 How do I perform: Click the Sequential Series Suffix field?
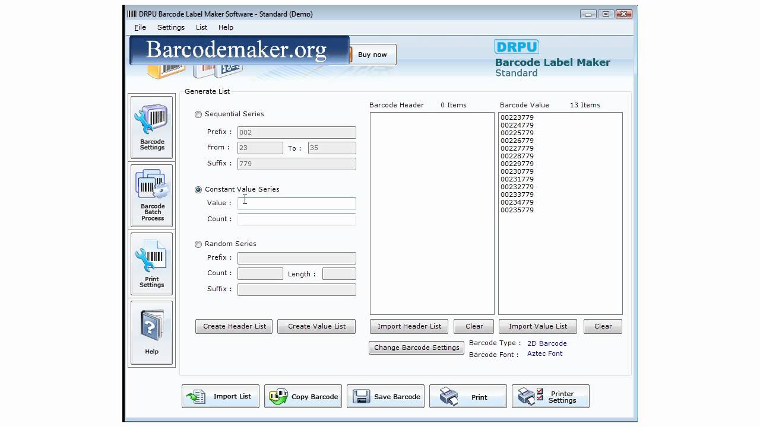297,164
